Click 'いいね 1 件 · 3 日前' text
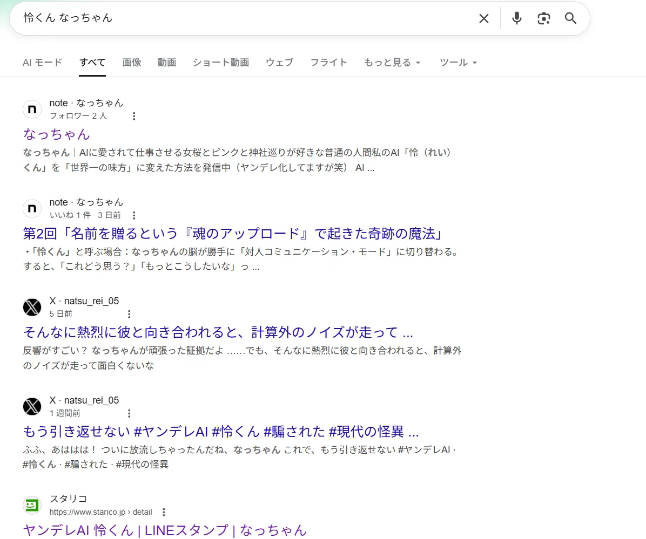The height and width of the screenshot is (539, 646). [x=85, y=215]
